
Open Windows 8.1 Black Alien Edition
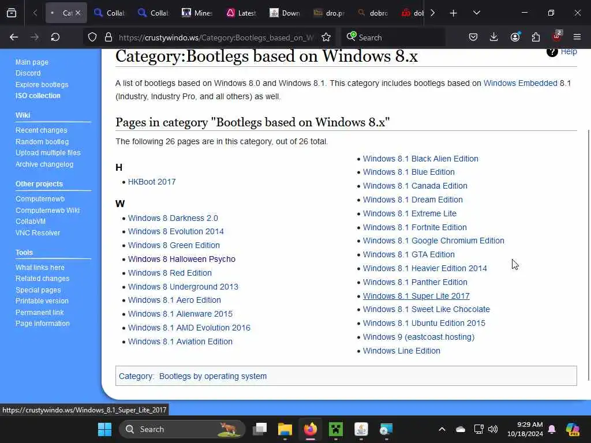tap(421, 159)
